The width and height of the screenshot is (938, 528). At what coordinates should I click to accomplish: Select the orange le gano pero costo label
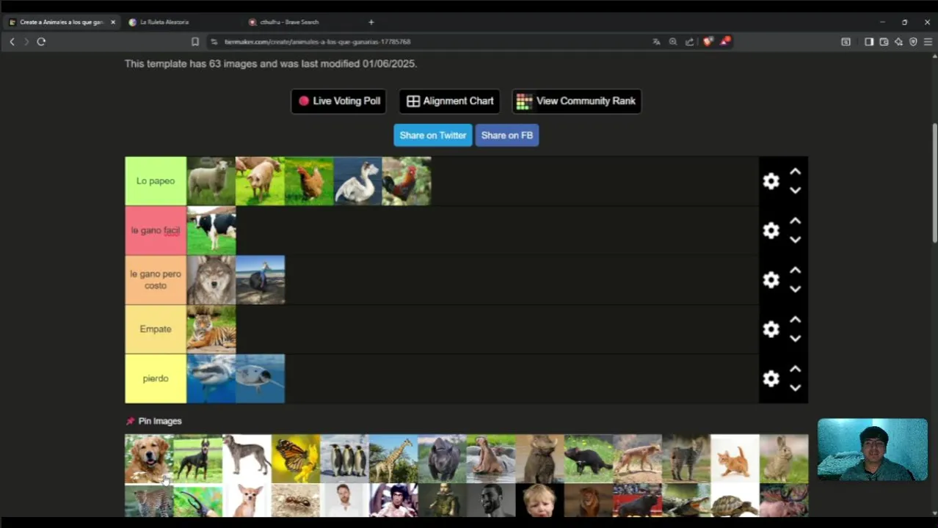156,280
